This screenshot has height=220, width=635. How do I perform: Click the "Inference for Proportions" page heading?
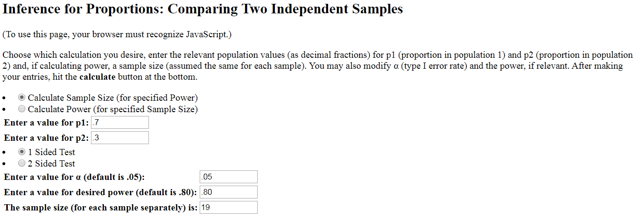[203, 10]
